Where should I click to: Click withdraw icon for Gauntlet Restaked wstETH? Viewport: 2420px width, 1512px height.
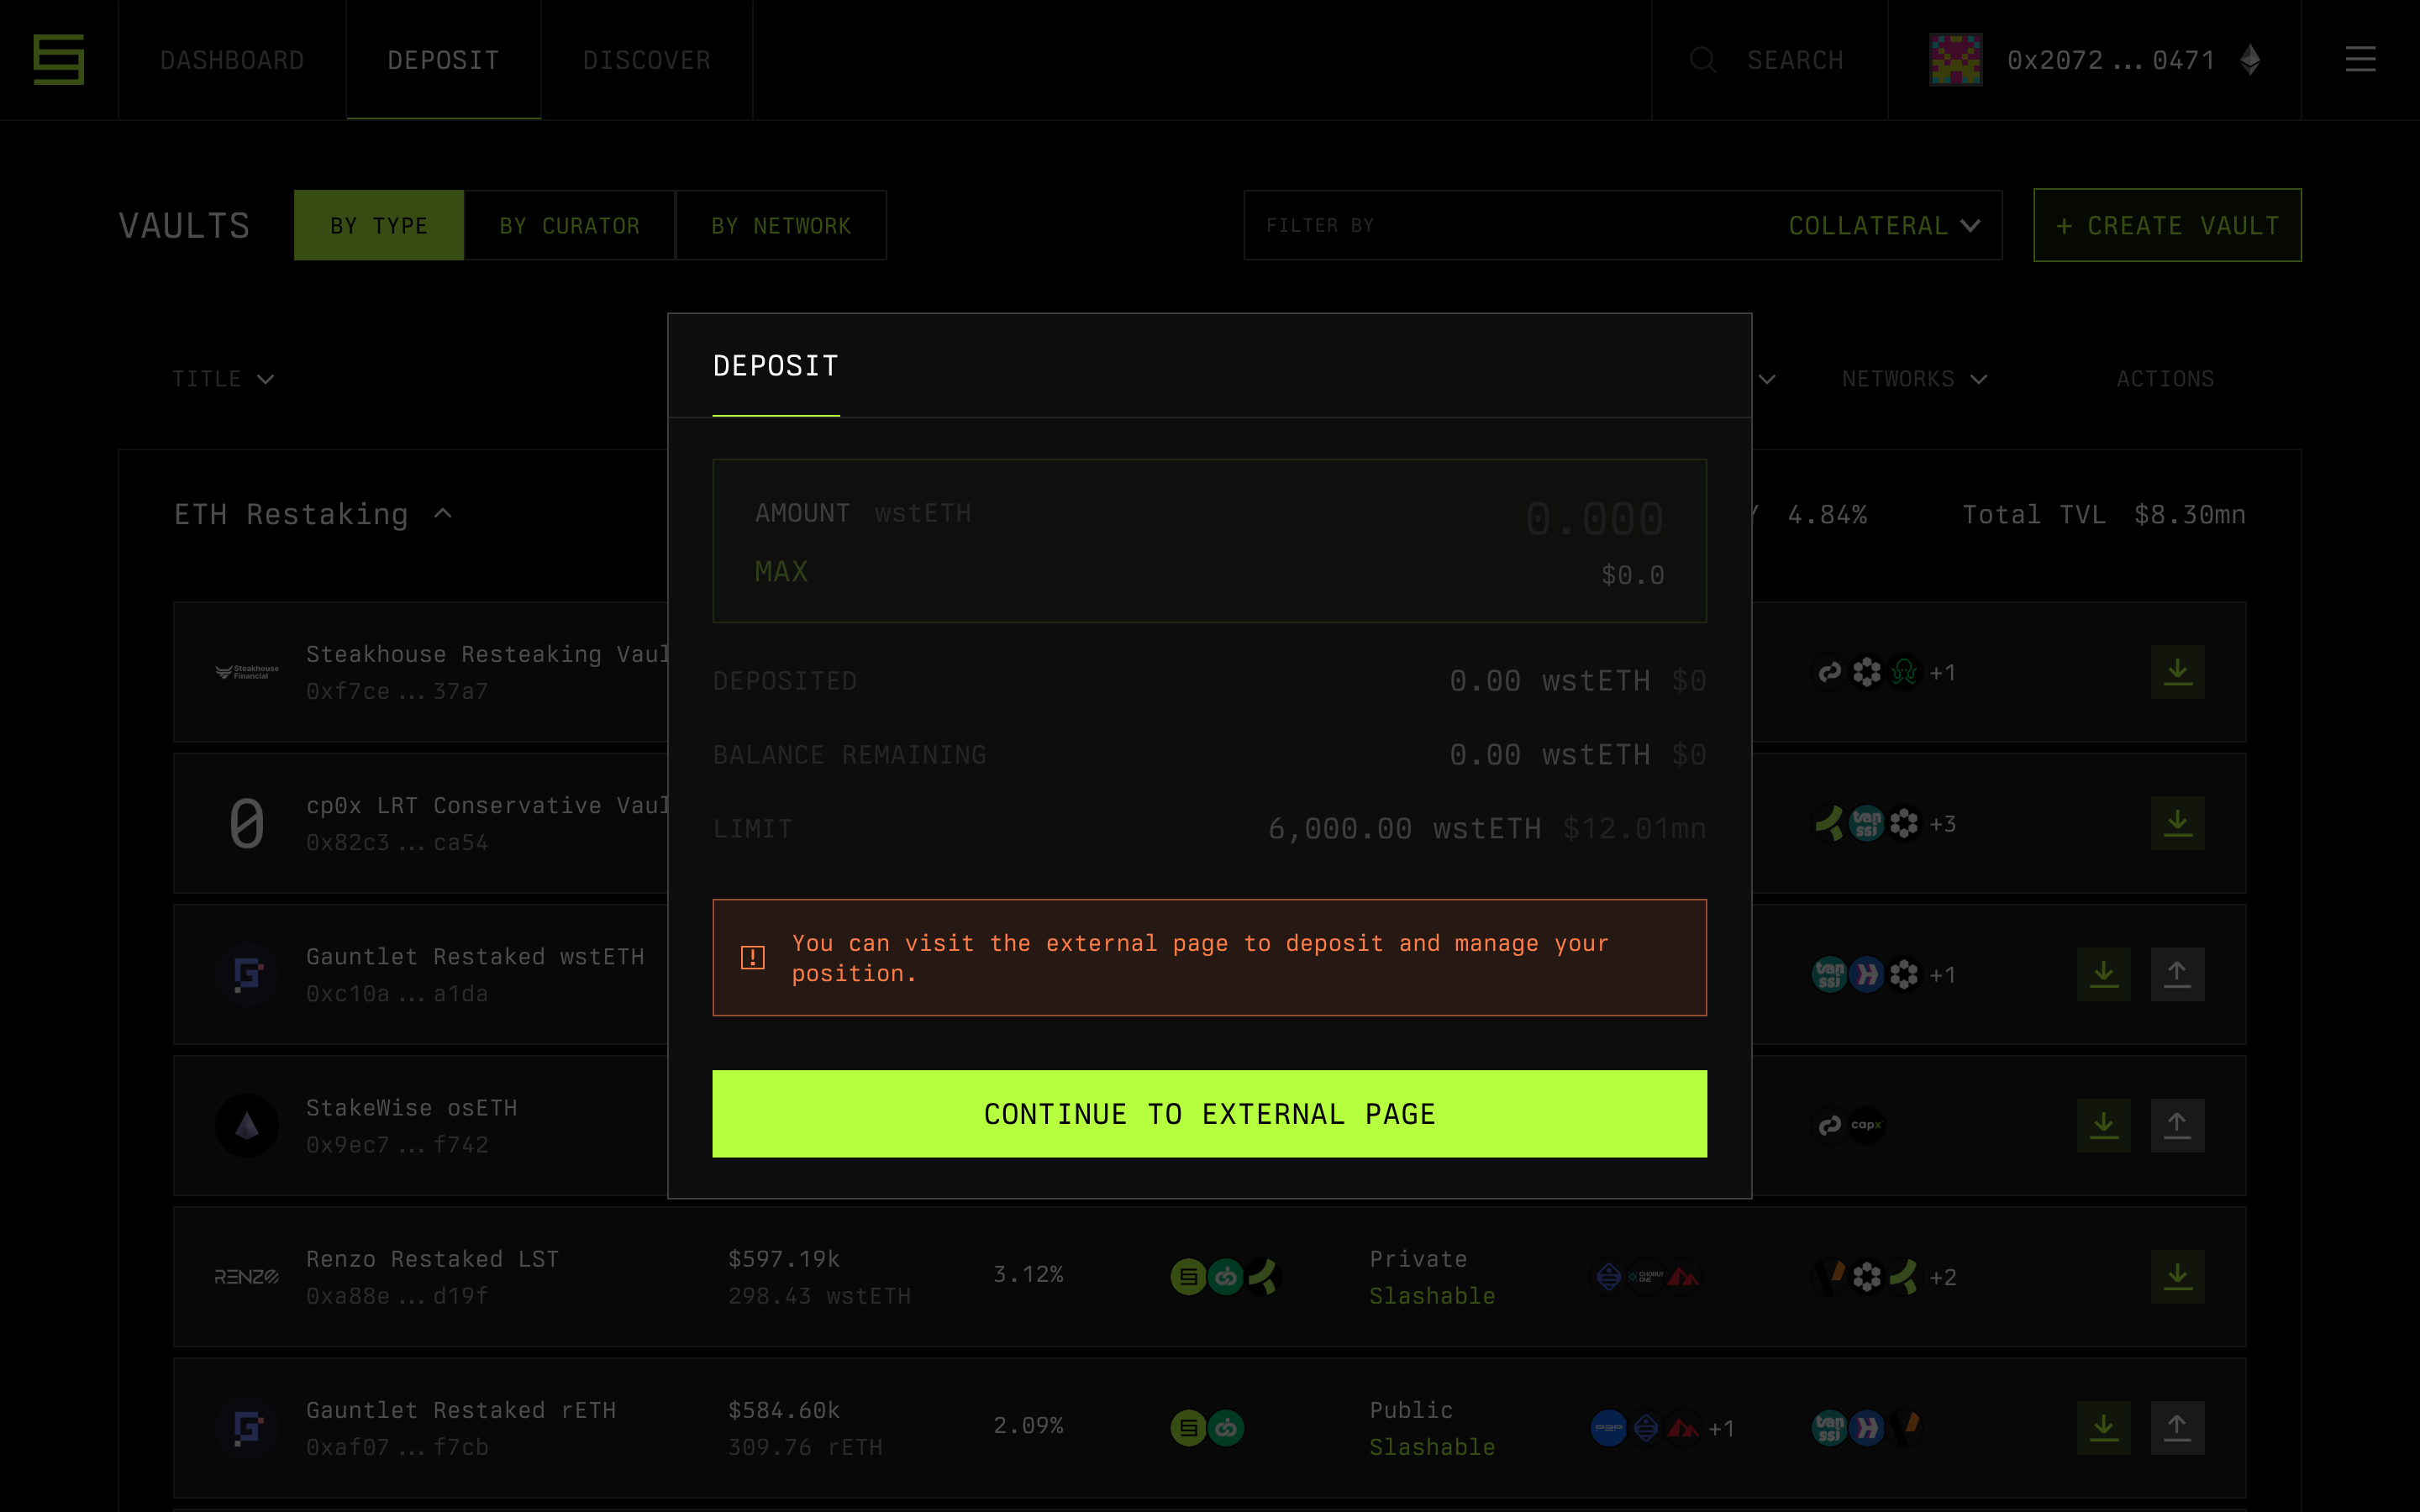(2177, 974)
